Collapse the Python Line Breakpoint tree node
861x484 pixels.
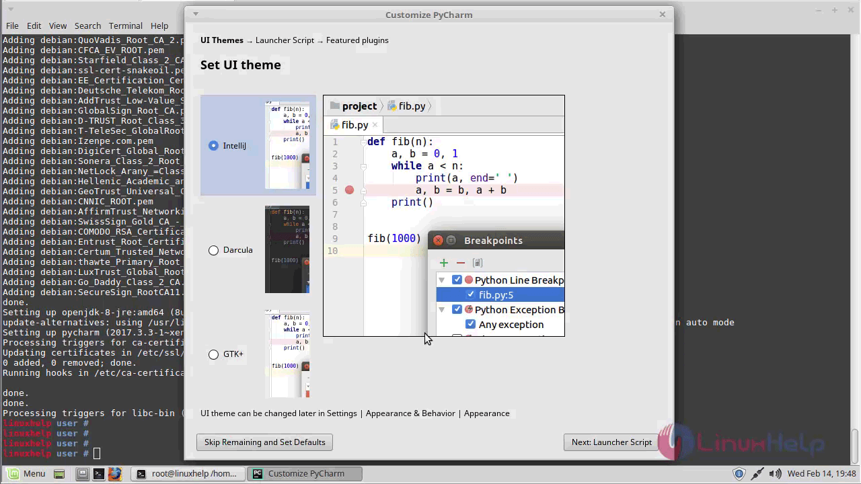[x=442, y=280]
